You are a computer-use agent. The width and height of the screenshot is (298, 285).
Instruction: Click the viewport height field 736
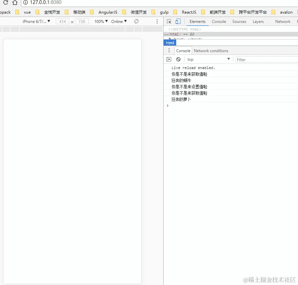click(82, 22)
